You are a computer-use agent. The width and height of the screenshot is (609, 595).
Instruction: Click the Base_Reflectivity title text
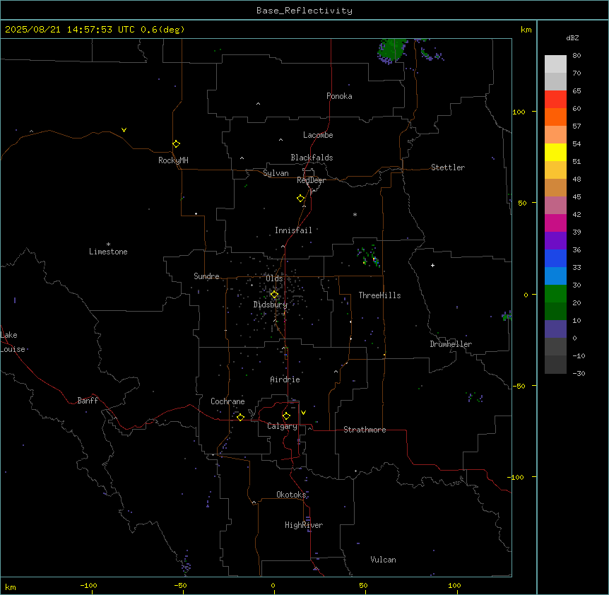click(x=304, y=11)
